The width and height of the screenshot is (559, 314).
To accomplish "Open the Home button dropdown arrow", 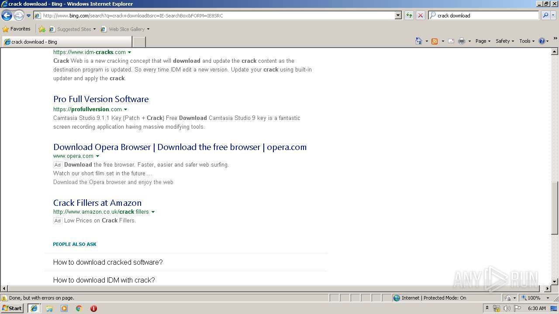I will click(x=427, y=41).
